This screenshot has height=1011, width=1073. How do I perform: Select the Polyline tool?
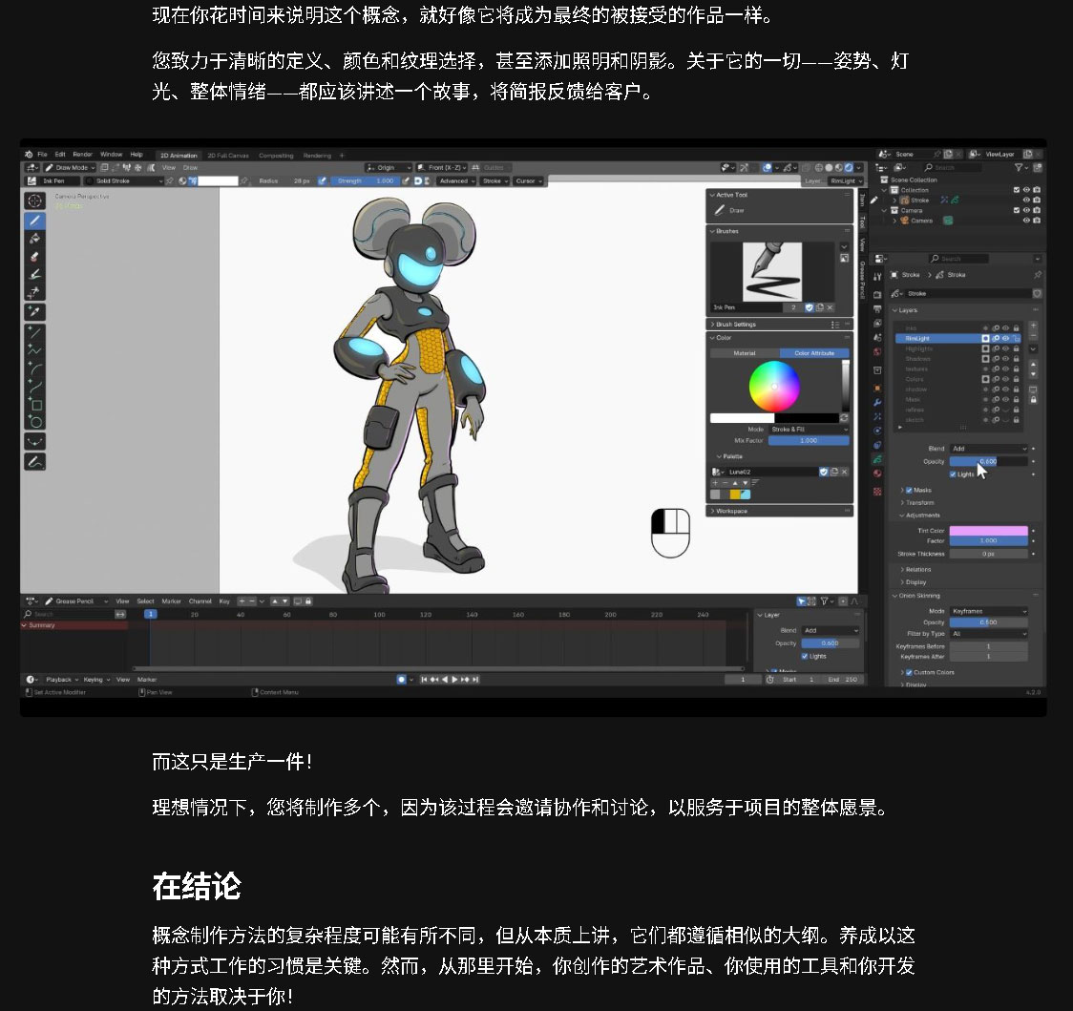click(x=35, y=350)
